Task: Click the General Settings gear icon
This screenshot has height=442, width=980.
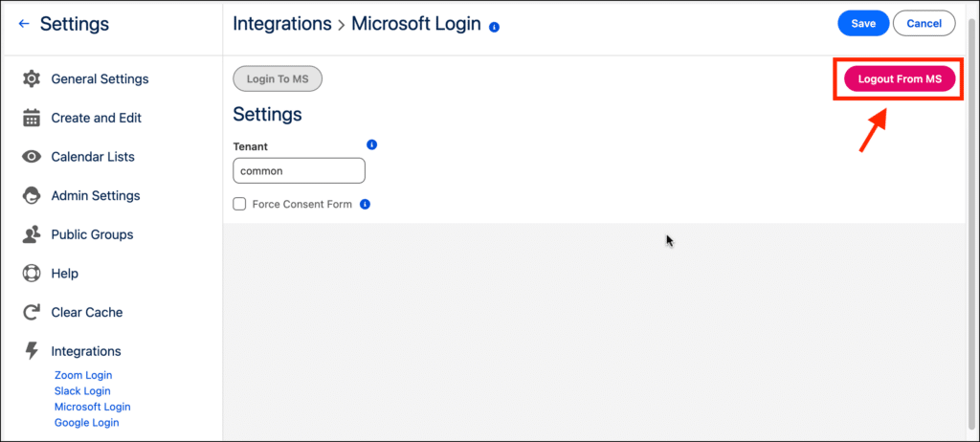Action: (32, 78)
